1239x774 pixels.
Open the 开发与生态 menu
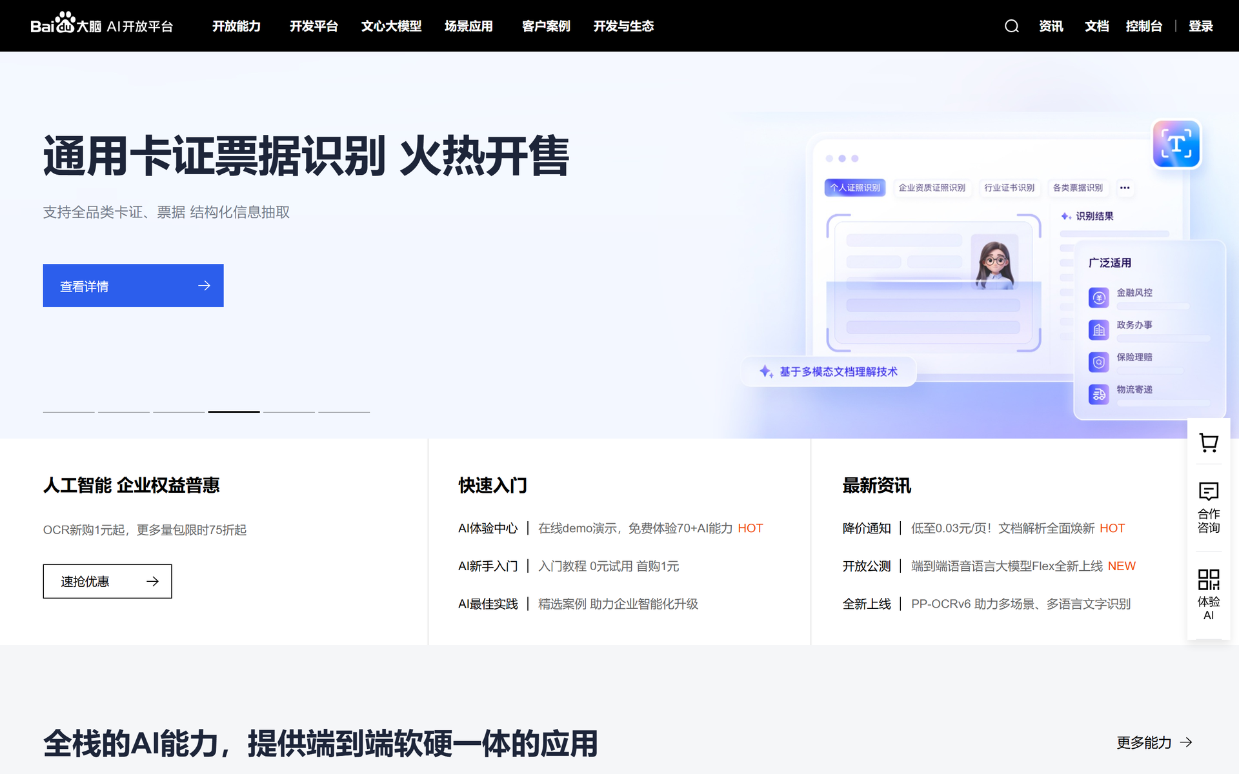coord(623,26)
